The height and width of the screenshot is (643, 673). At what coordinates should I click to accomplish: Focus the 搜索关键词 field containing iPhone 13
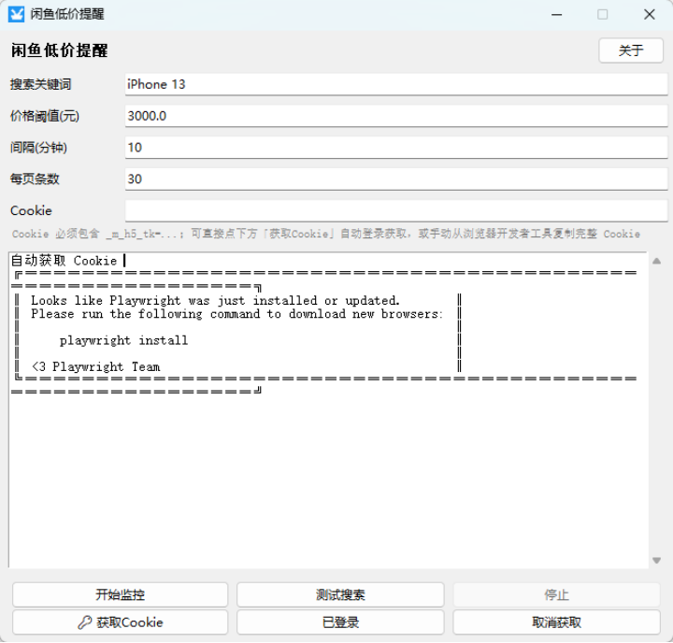click(395, 84)
